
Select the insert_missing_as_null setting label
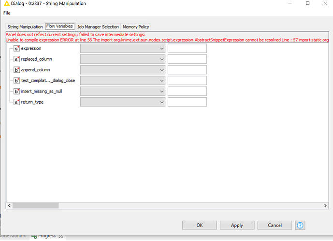(42, 91)
